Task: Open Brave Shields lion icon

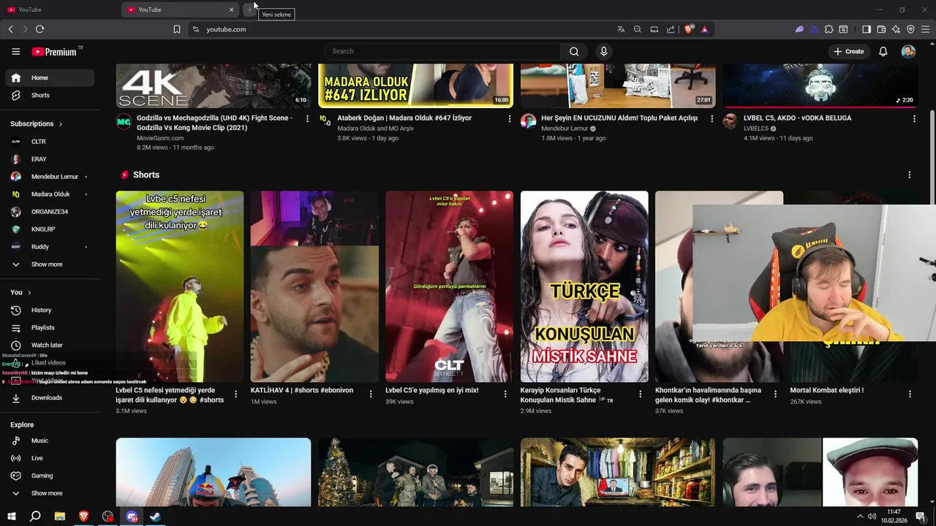Action: (689, 29)
